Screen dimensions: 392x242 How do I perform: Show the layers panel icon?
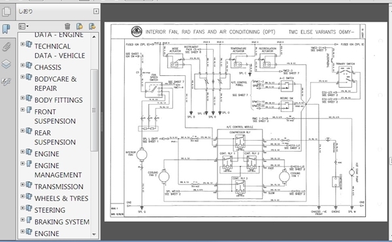tap(7, 64)
